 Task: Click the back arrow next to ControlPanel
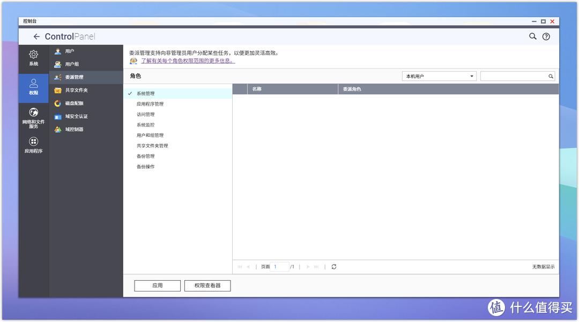[36, 36]
